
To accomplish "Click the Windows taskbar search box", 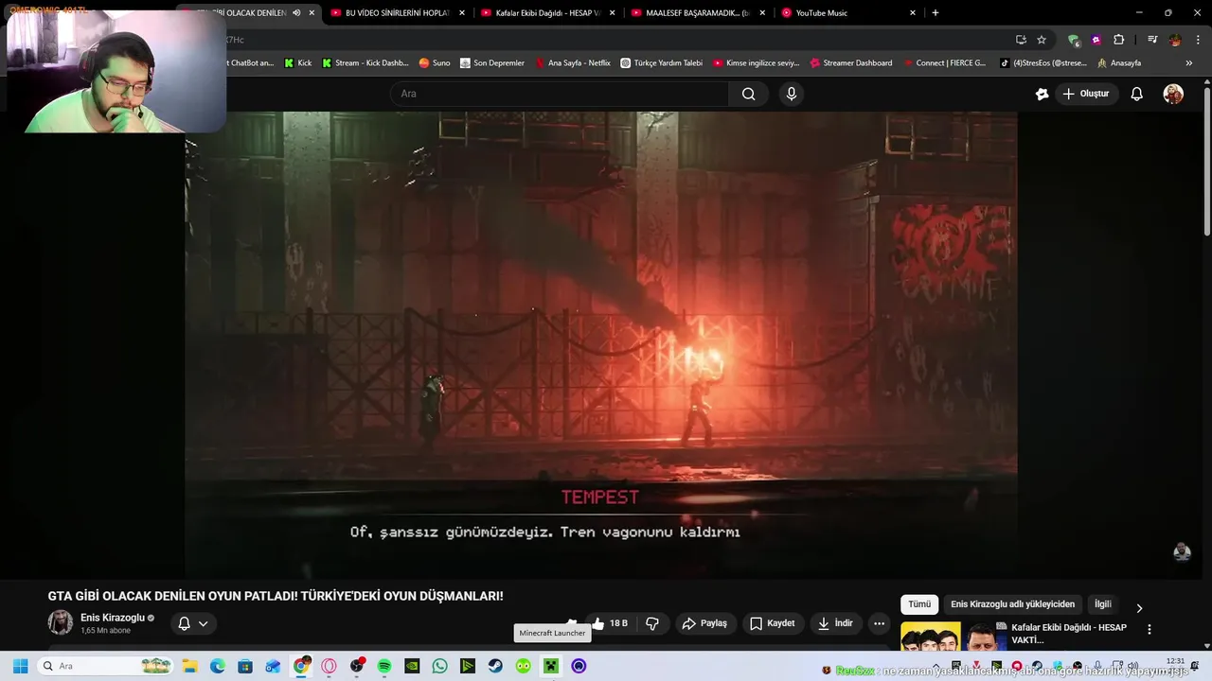I will pyautogui.click(x=106, y=666).
